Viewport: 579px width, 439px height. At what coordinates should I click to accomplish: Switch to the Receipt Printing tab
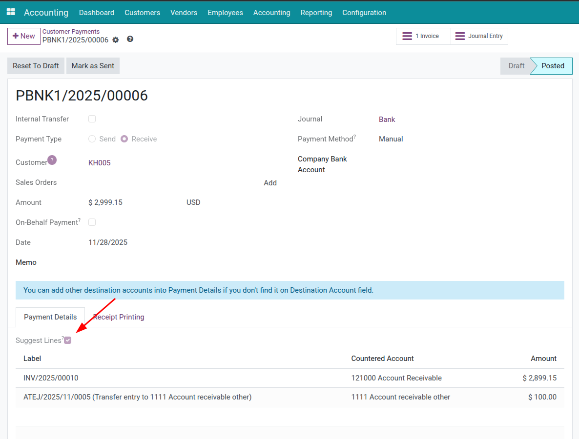coord(119,317)
